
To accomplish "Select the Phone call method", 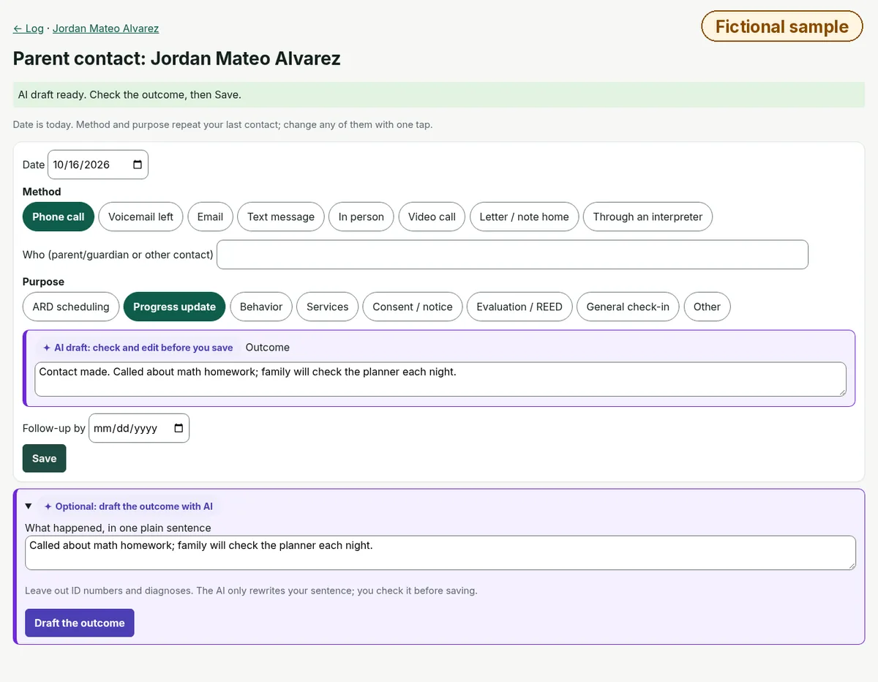I will 59,217.
